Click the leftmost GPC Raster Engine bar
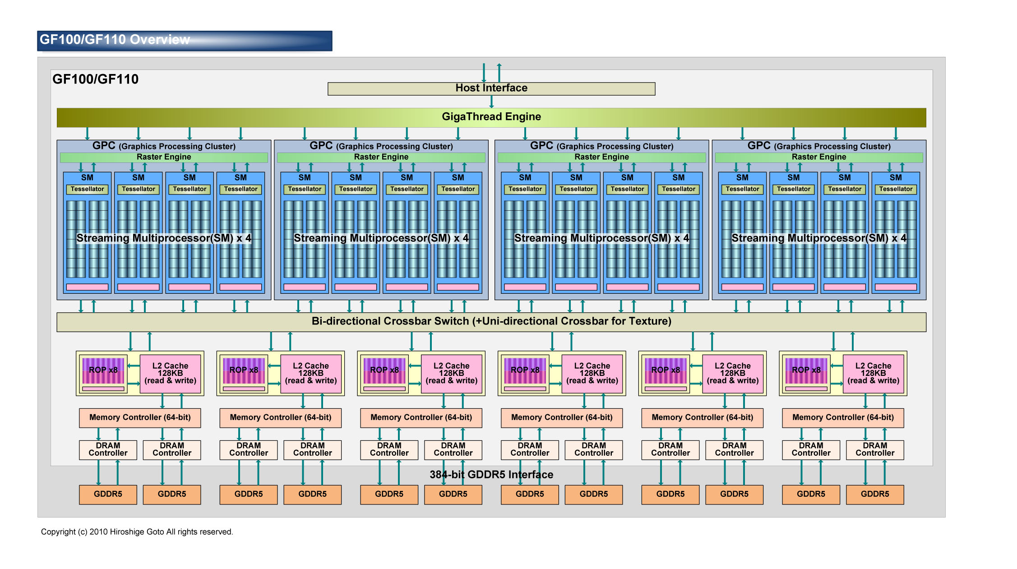 point(164,157)
